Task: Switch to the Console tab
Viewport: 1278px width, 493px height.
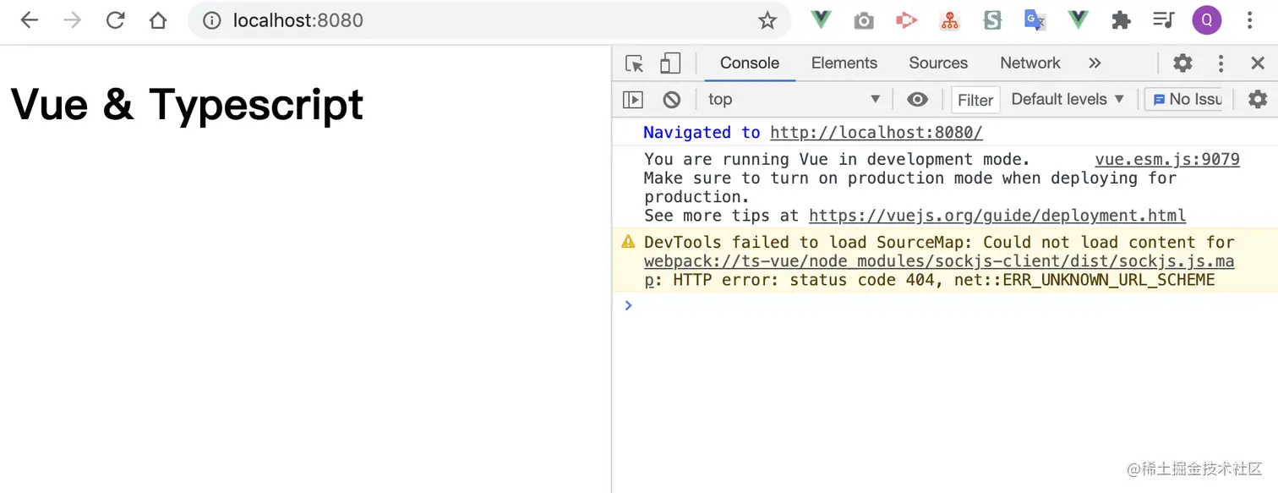Action: coord(750,63)
